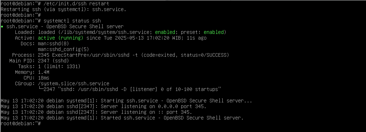Image resolution: width=366 pixels, height=132 pixels.
Task: Click the green 'enabled' after preset
Action: (214, 32)
